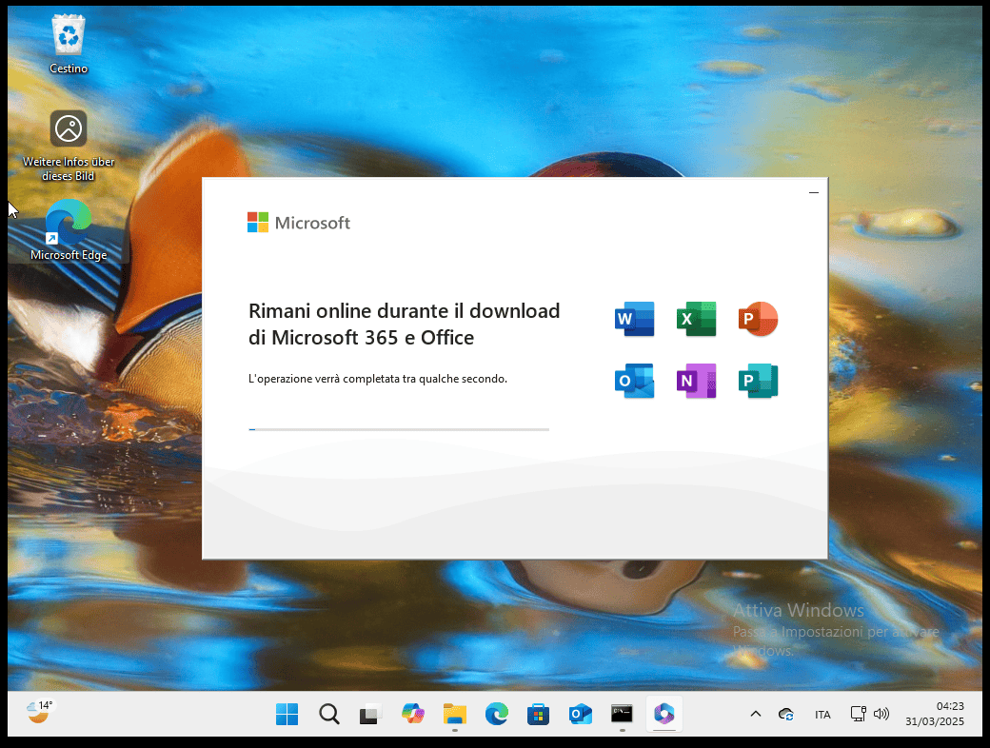This screenshot has width=990, height=748.
Task: Click the Outlook icon in the installer
Action: (634, 381)
